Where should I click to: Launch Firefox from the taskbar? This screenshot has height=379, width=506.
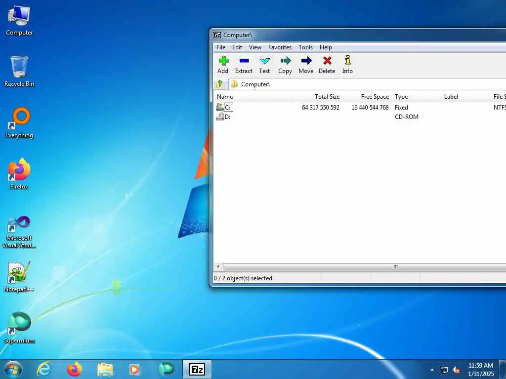75,369
